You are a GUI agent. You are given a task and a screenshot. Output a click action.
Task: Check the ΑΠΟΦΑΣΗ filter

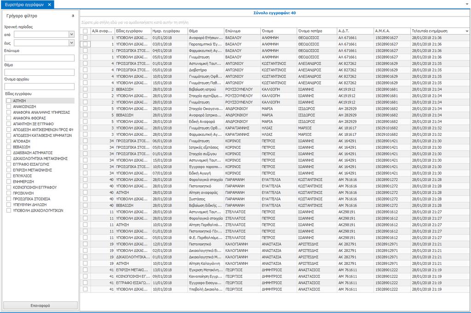[9, 141]
